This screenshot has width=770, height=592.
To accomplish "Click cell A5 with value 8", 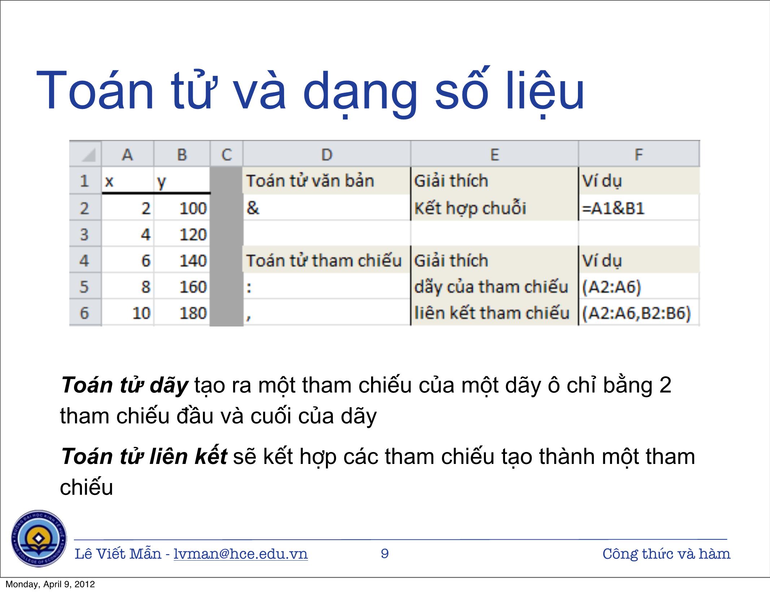I will pyautogui.click(x=128, y=286).
